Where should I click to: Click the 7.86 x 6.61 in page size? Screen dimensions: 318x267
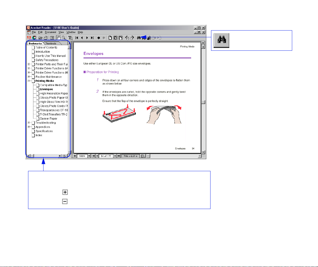131,156
